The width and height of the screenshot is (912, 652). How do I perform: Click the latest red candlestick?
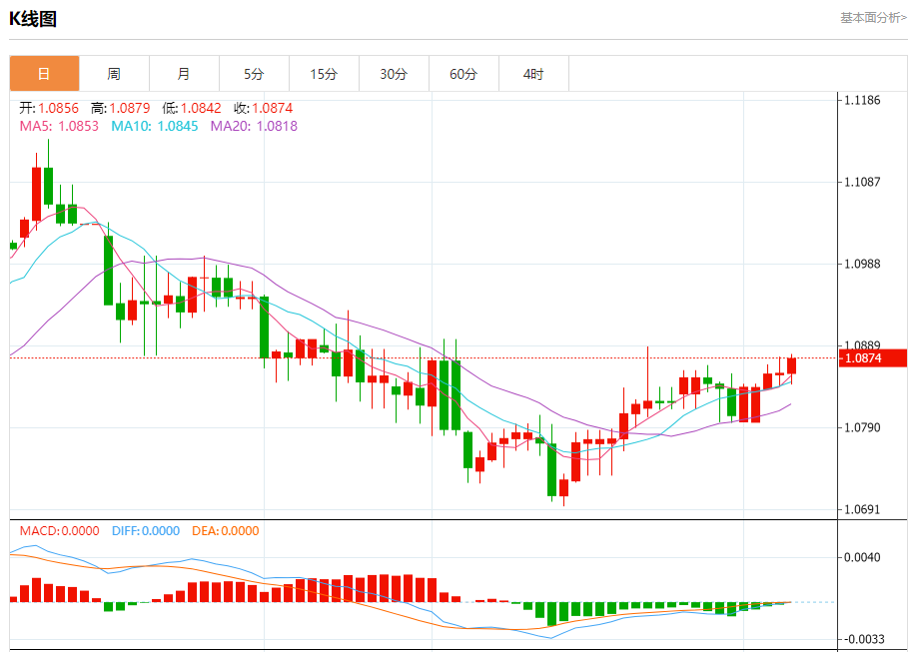[x=791, y=365]
